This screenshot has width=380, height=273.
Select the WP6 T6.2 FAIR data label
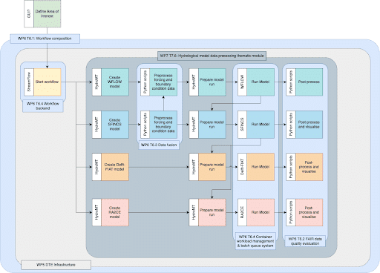click(305, 241)
